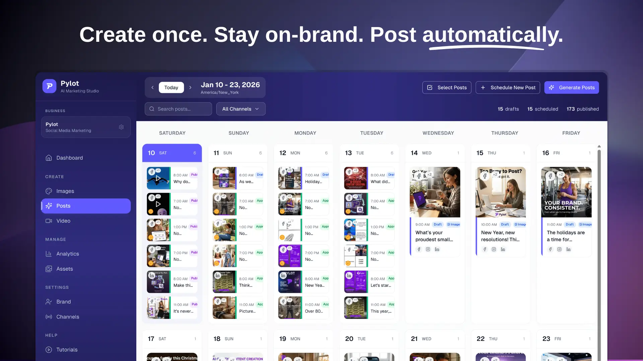Go to the previous week with the left chevron
The width and height of the screenshot is (643, 361).
pyautogui.click(x=152, y=87)
